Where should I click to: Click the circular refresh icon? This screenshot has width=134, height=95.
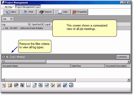(x=71, y=85)
